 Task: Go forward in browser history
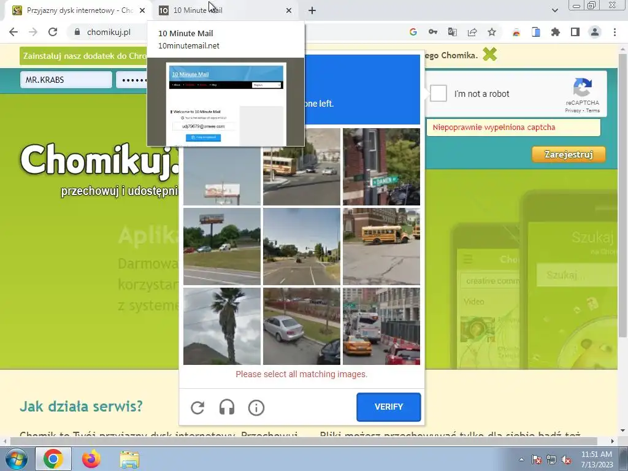[33, 32]
